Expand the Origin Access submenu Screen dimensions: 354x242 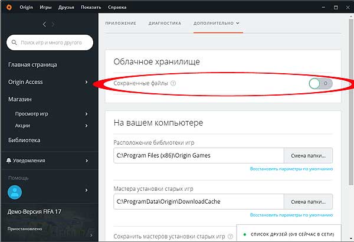click(86, 82)
